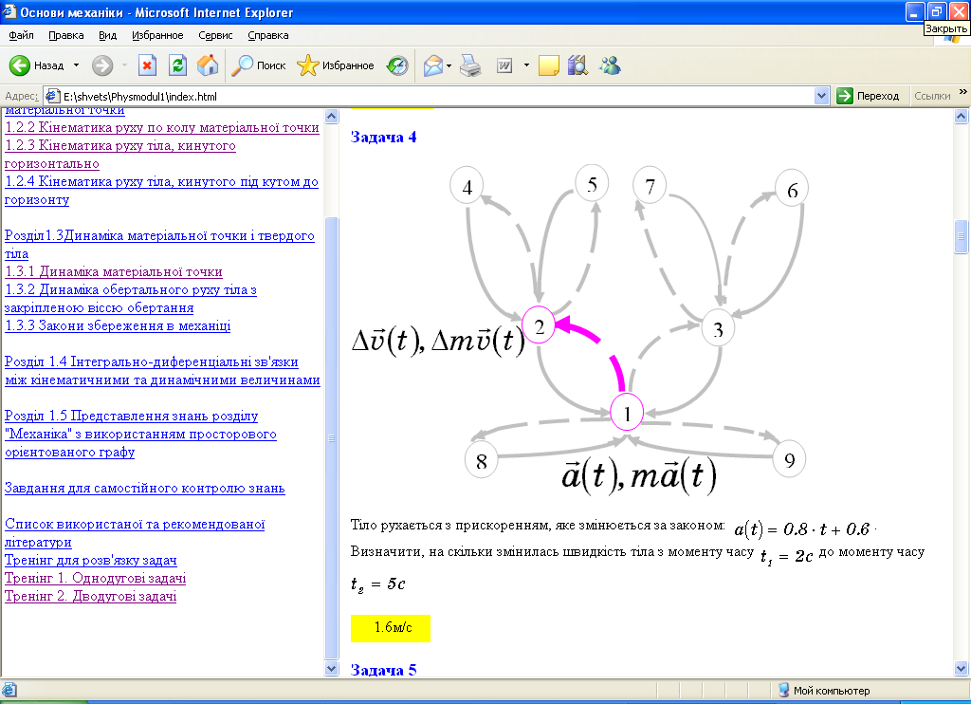Click the Задача 5 heading
This screenshot has height=704, width=971.
click(383, 670)
